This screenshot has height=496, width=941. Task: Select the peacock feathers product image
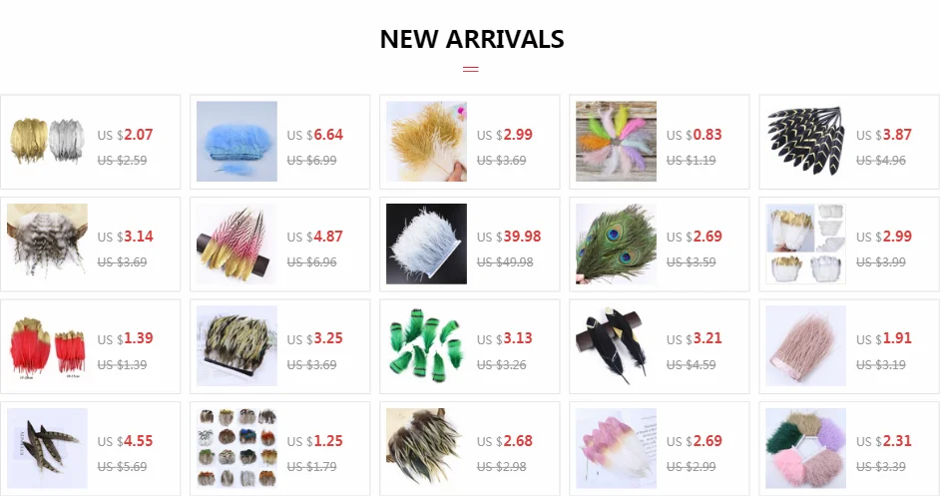click(x=616, y=244)
